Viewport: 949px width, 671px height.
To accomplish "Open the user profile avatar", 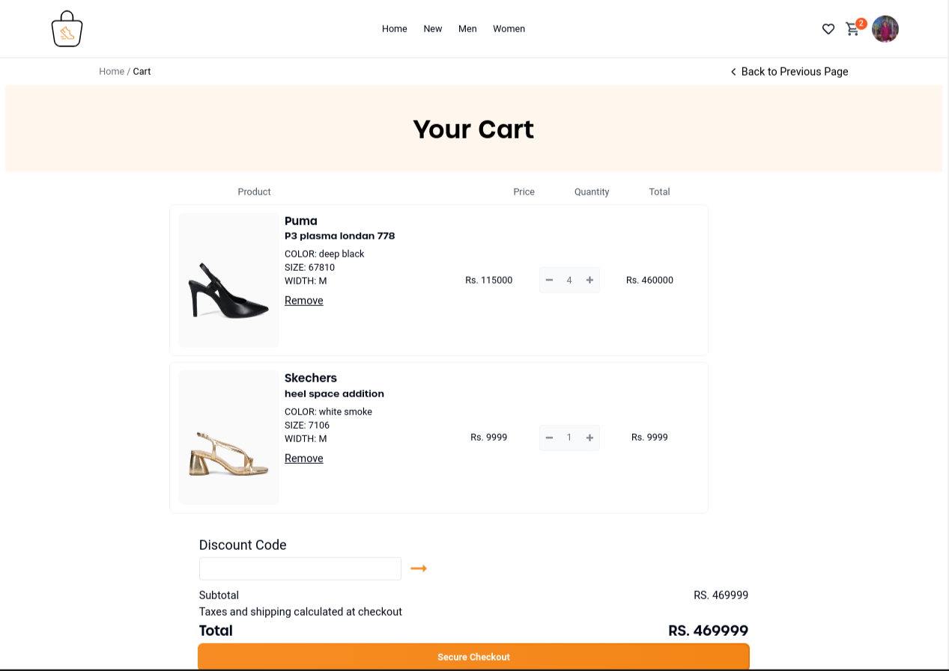I will coord(885,29).
